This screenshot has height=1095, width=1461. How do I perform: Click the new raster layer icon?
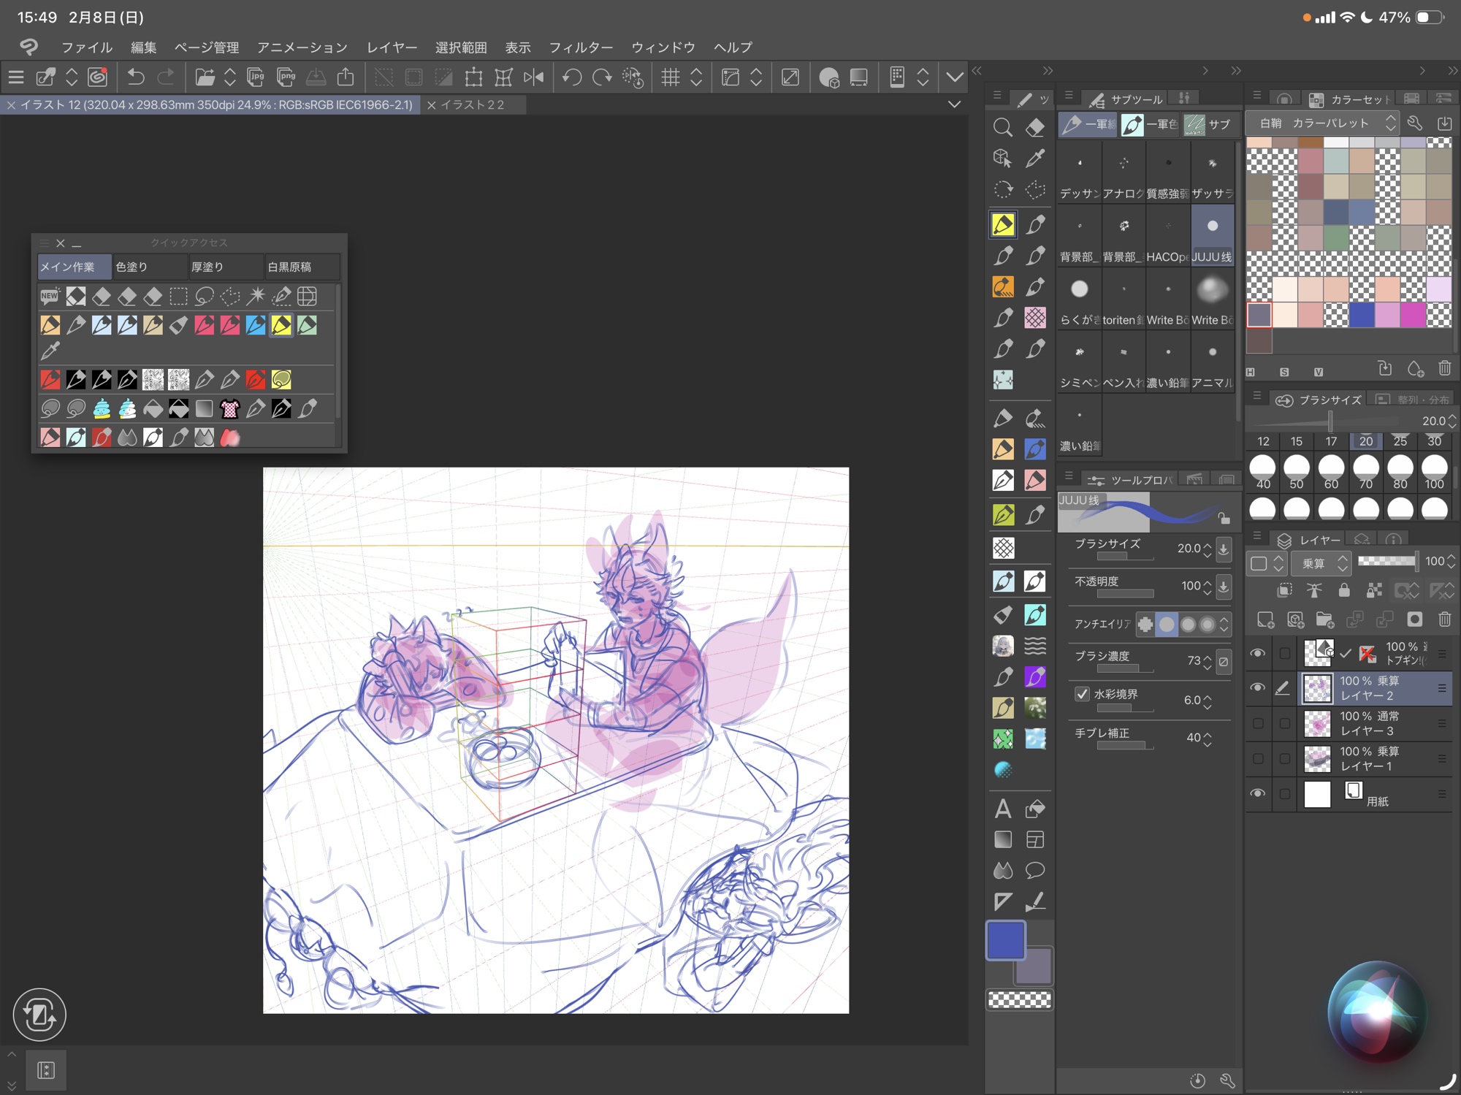[1265, 619]
